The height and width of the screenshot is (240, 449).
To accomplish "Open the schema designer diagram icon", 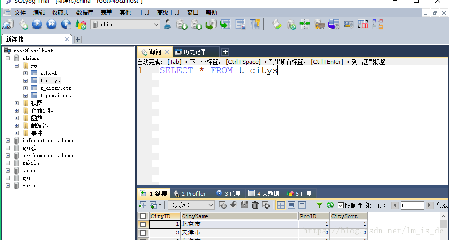I will click(378, 24).
